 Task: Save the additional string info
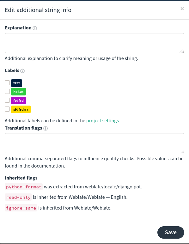(171, 232)
